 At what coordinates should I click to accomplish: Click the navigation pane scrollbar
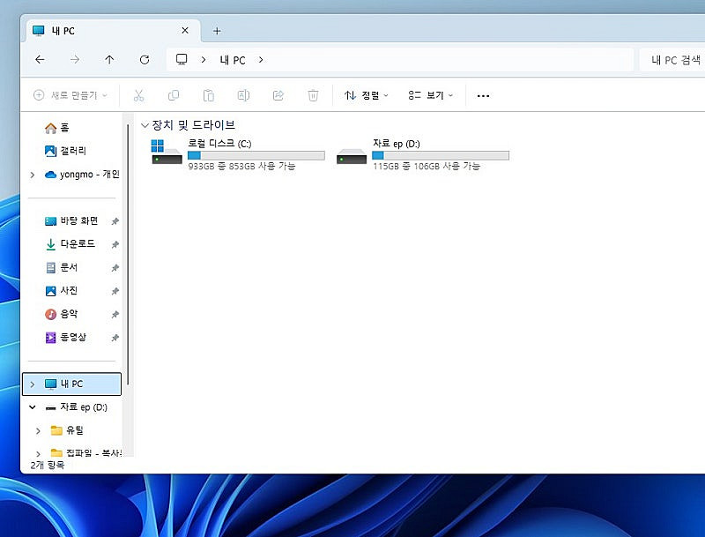128,255
